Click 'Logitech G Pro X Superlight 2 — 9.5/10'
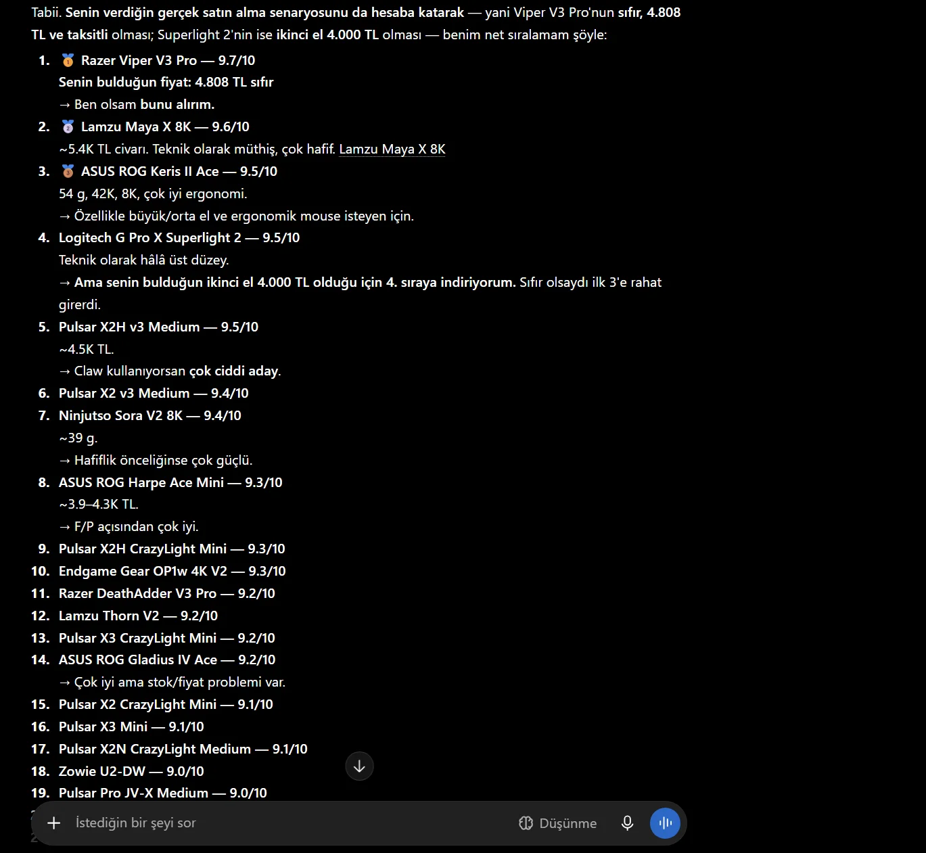 point(179,237)
